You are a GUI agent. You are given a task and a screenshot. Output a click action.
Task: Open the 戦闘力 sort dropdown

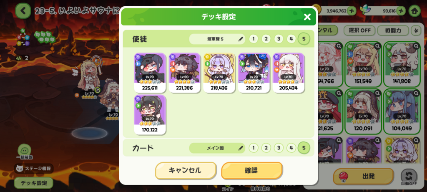click(x=393, y=30)
